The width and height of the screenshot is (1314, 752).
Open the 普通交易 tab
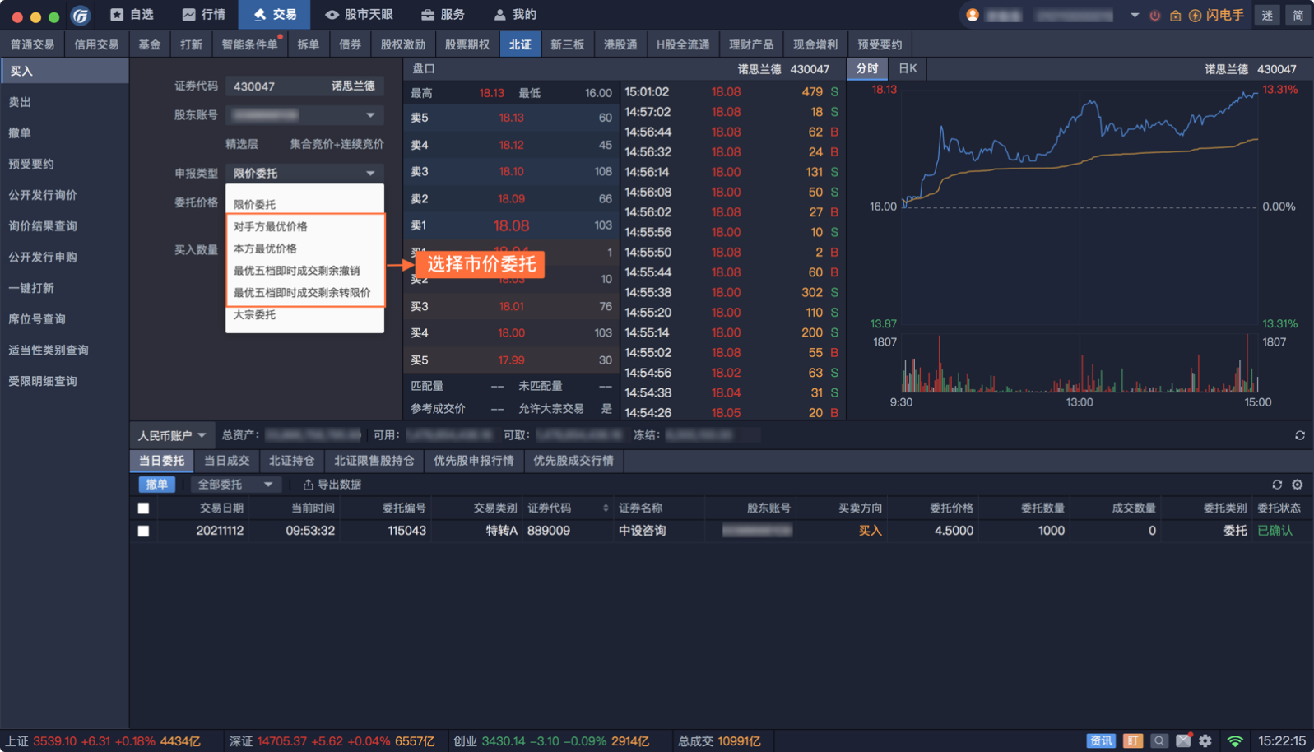(32, 44)
